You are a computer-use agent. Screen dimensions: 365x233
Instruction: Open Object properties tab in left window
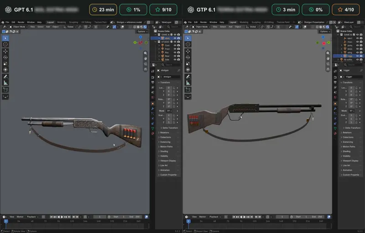click(153, 103)
